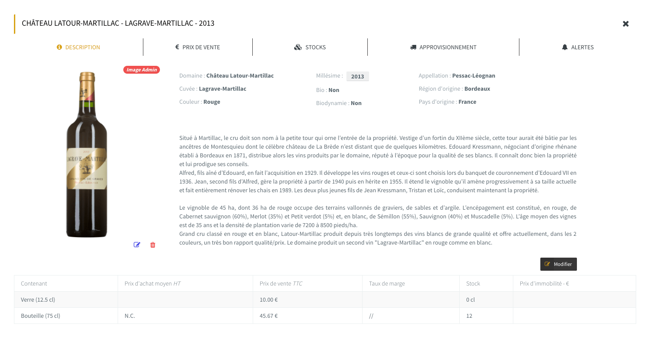The height and width of the screenshot is (347, 651).
Task: Click the France country of origin
Action: (467, 102)
